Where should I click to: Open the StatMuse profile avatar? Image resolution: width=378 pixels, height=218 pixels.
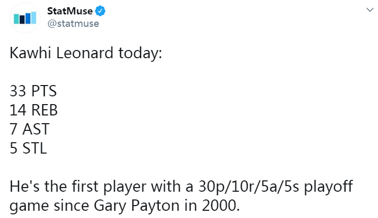pos(25,18)
